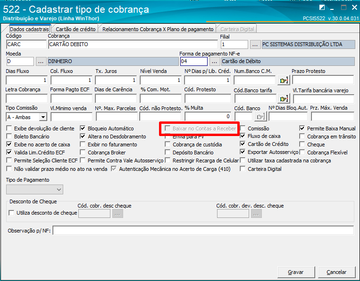Check Restringir Recarga de Celular
The height and width of the screenshot is (281, 360).
pos(168,160)
